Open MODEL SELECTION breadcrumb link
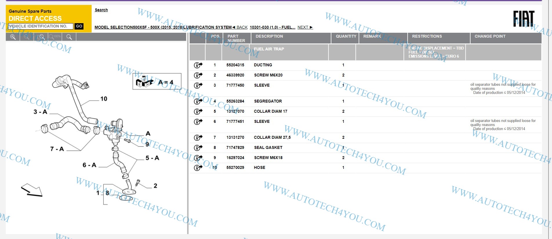The width and height of the screenshot is (552, 239). pos(113,27)
